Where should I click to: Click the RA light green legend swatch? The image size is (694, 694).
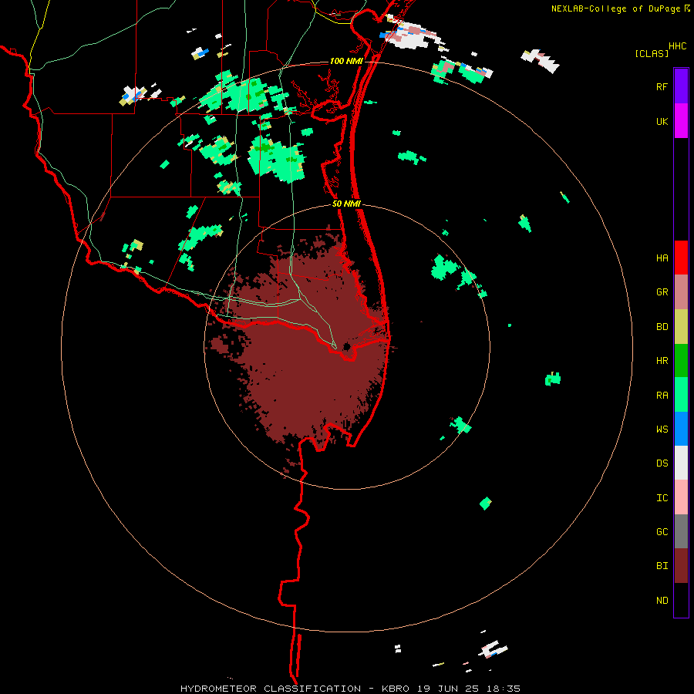tap(681, 395)
